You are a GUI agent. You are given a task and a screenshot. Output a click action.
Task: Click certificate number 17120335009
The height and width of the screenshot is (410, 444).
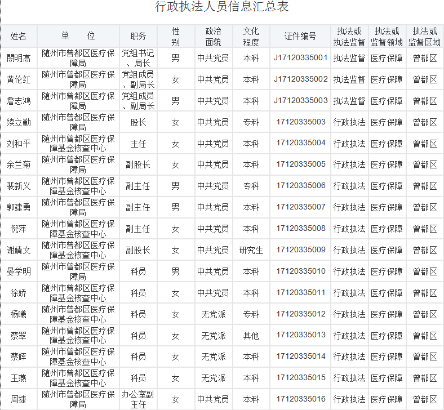(x=301, y=250)
